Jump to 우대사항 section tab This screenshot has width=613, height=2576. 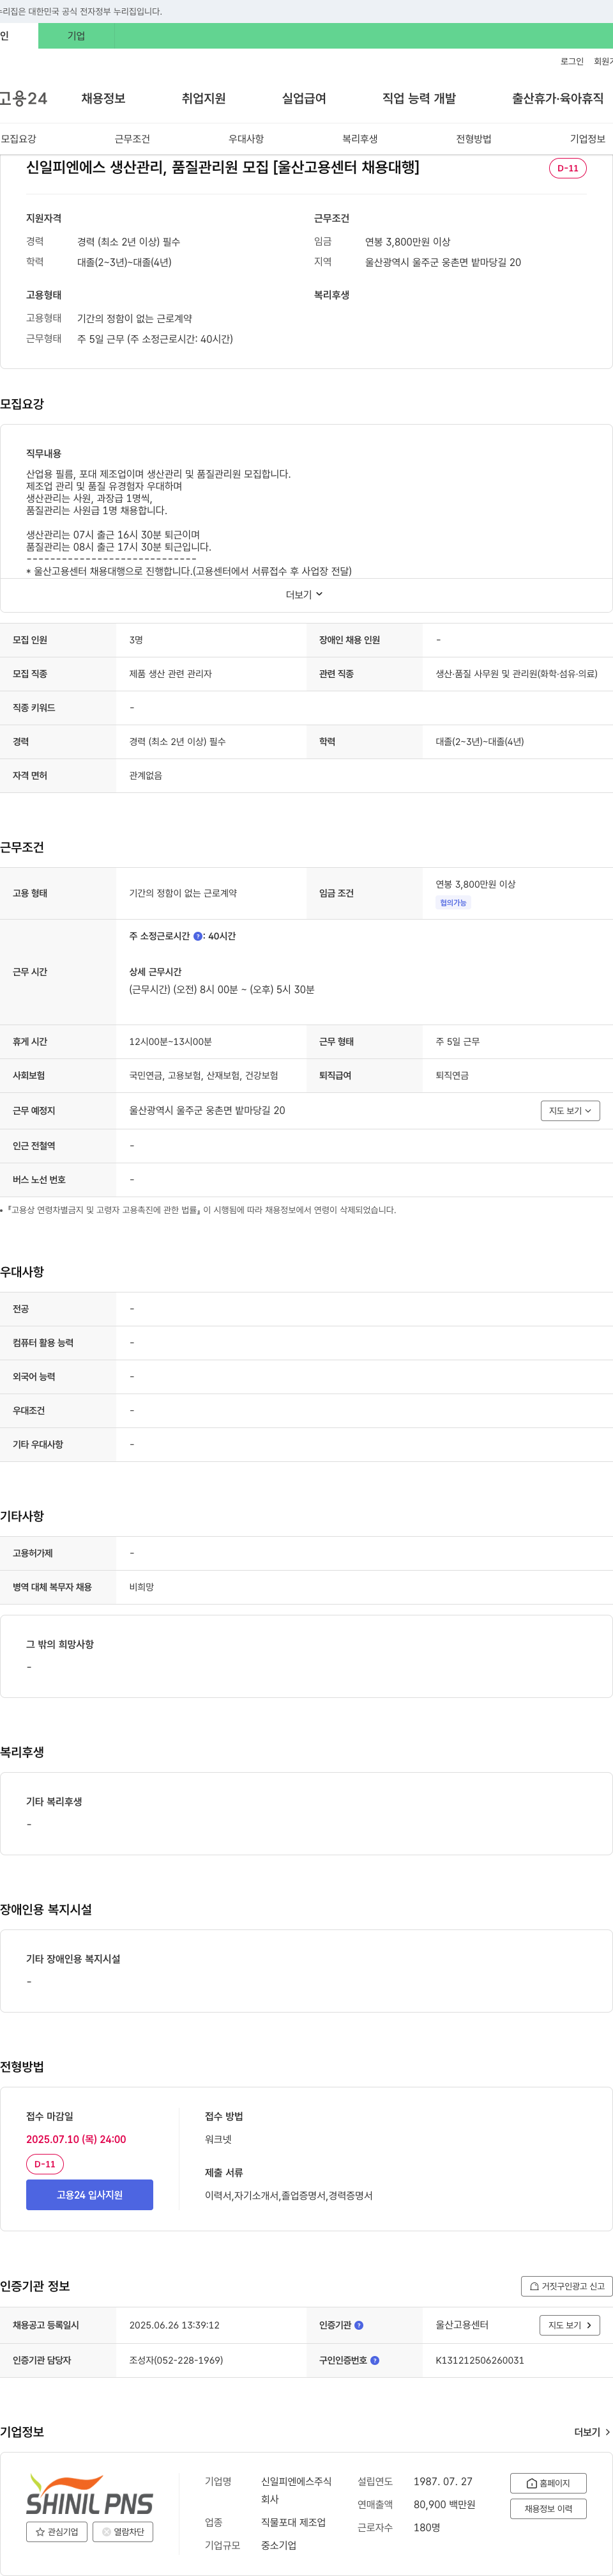(x=246, y=139)
